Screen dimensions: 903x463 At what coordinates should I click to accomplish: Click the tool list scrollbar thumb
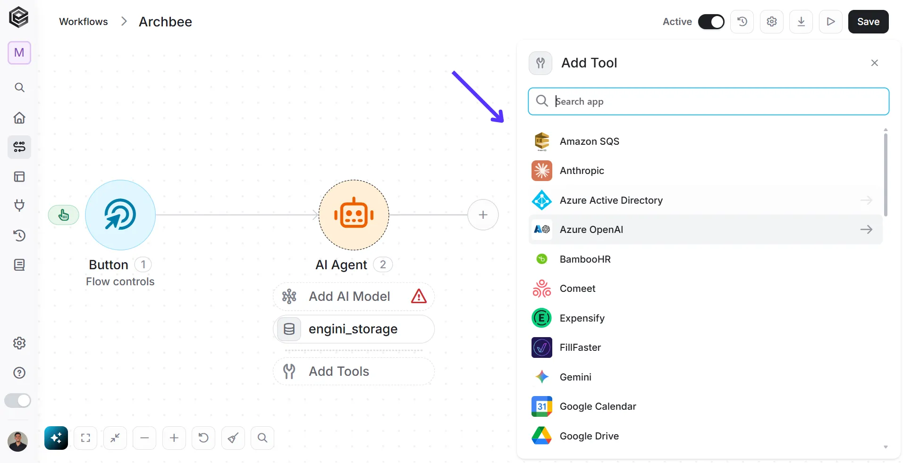(886, 174)
